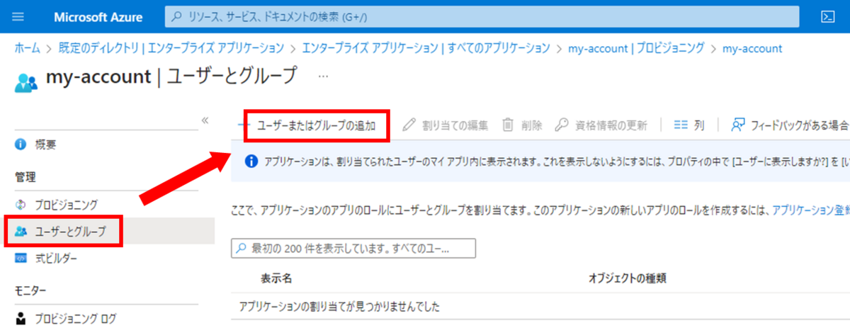Focus the top resource search box

click(x=482, y=16)
